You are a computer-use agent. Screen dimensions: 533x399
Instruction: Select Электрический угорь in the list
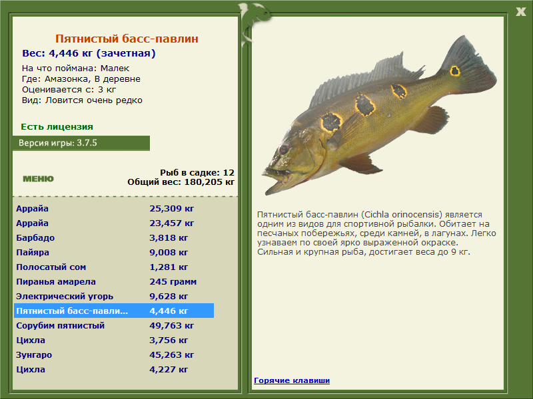tap(114, 296)
